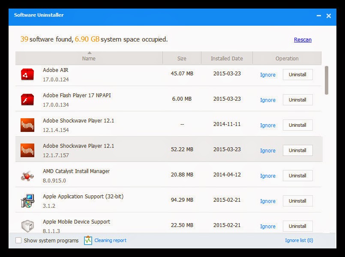Screen dimensions: 345x257
Task: Click Apple Application Support (32-bit) name
Action: (x=83, y=197)
